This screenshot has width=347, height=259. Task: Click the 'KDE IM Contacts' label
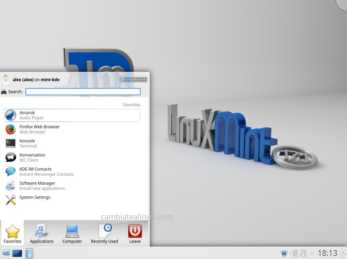pyautogui.click(x=35, y=169)
